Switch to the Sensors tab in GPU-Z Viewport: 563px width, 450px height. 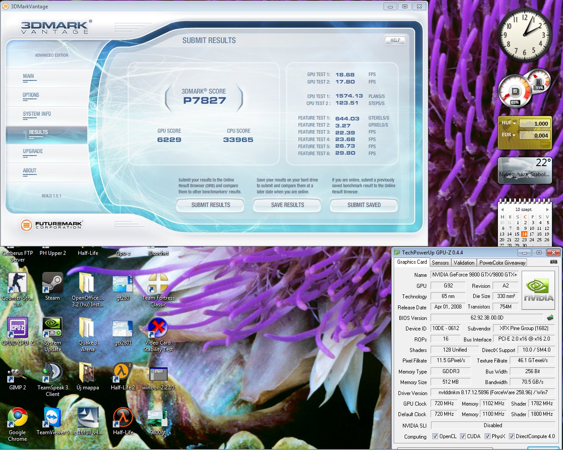click(x=440, y=263)
